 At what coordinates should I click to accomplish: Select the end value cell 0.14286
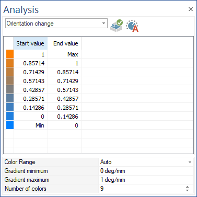pos(65,117)
